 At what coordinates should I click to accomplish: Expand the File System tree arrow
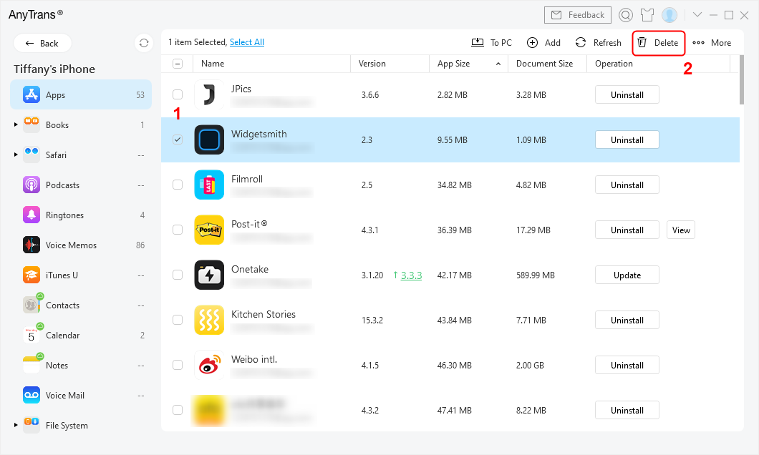click(16, 426)
